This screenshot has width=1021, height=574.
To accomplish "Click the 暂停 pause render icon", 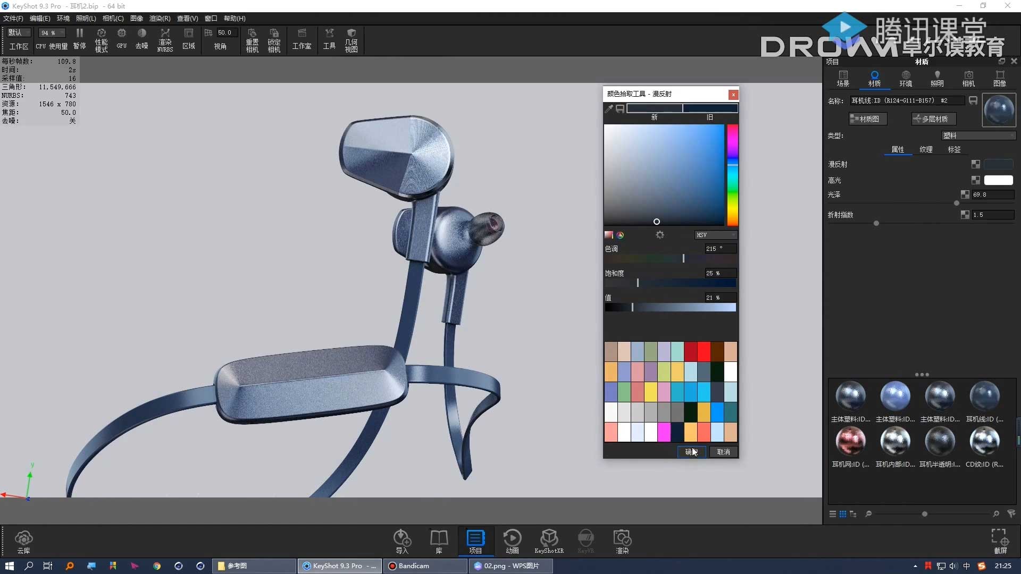I will (79, 39).
